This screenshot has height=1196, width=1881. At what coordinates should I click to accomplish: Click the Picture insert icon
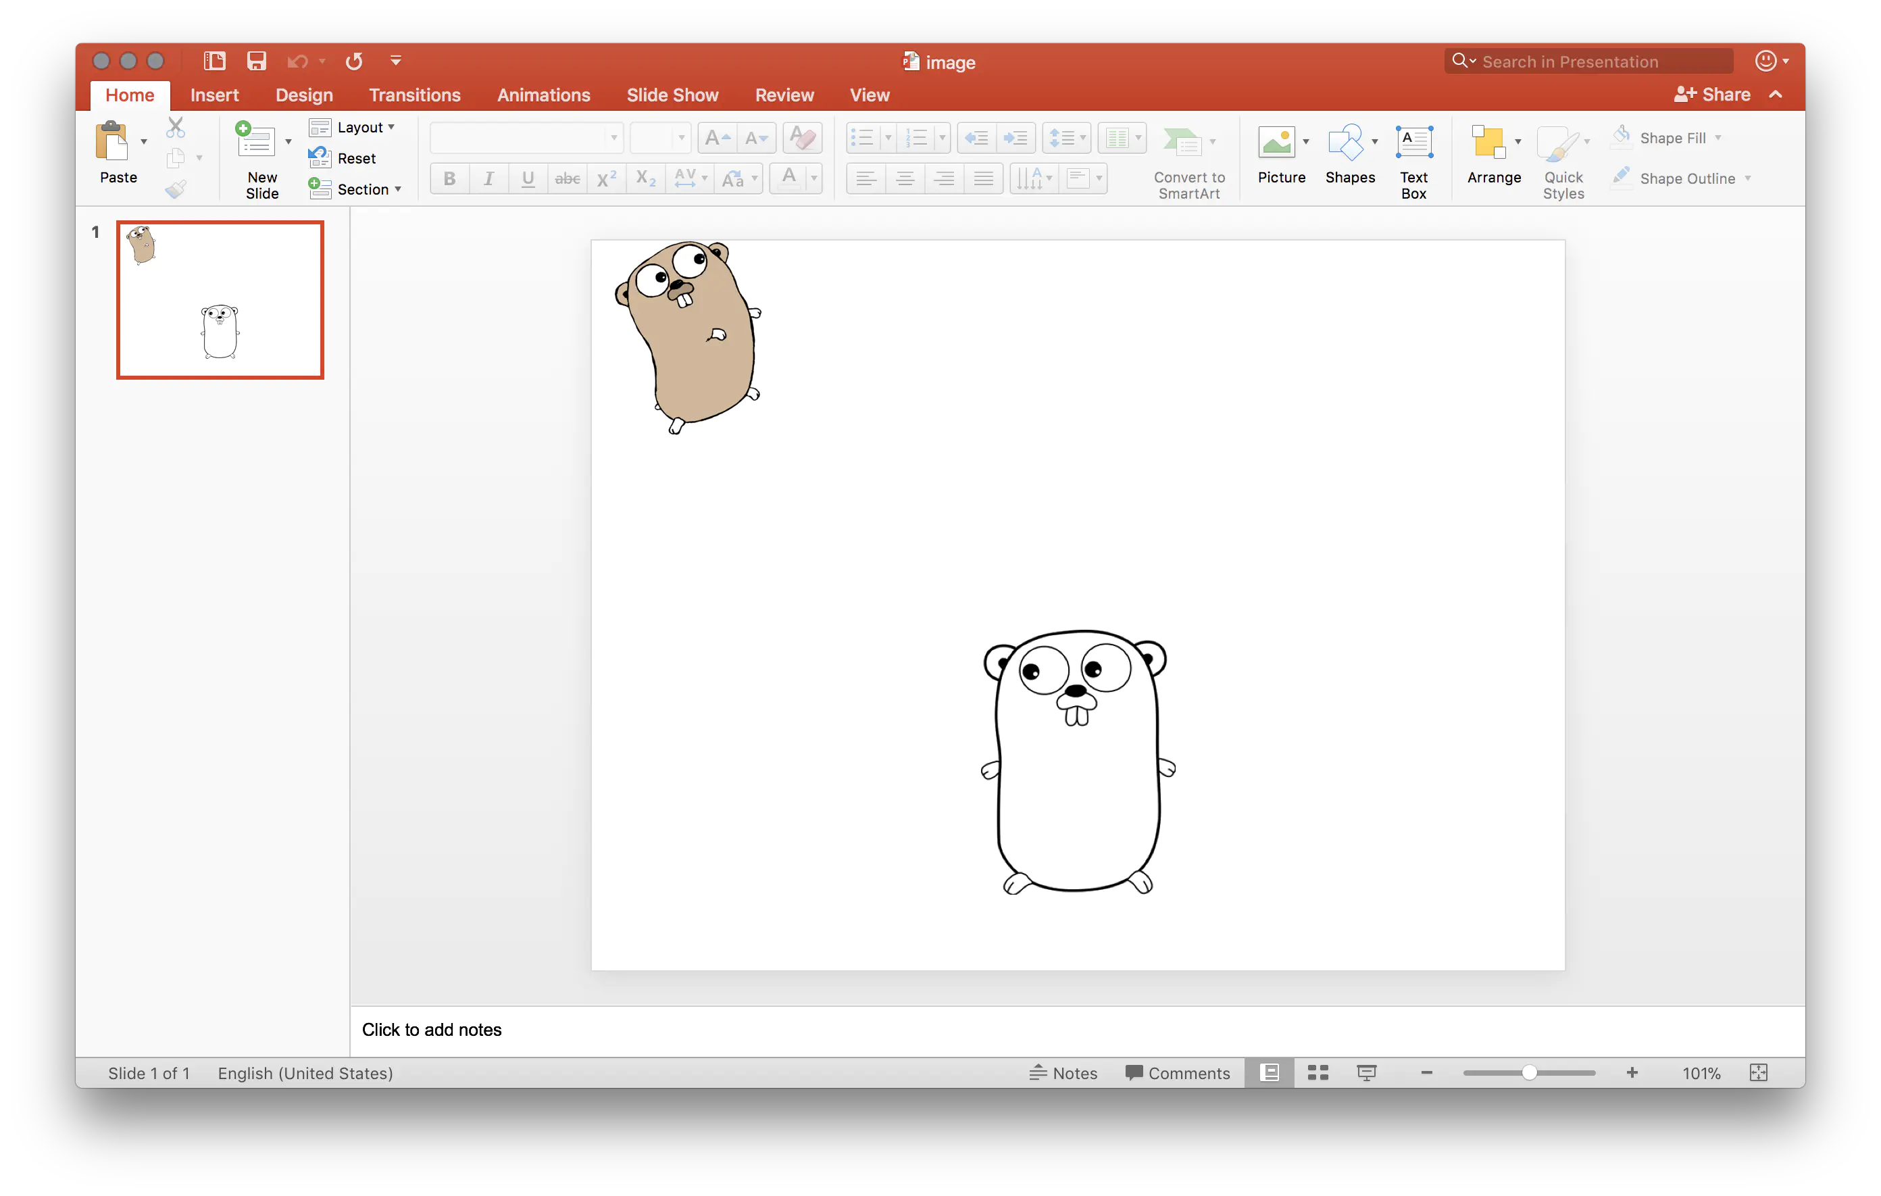click(x=1276, y=142)
